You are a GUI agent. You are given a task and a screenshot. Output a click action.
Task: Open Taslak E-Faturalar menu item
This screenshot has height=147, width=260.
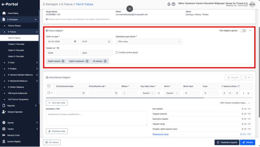(x=16, y=44)
